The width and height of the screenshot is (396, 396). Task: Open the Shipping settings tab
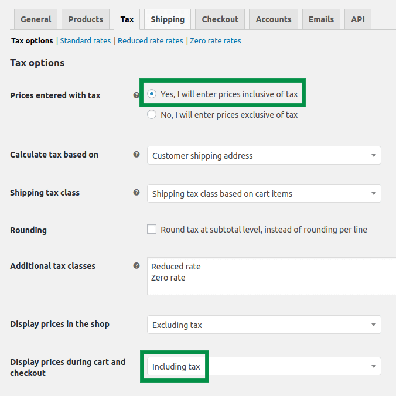tap(168, 19)
